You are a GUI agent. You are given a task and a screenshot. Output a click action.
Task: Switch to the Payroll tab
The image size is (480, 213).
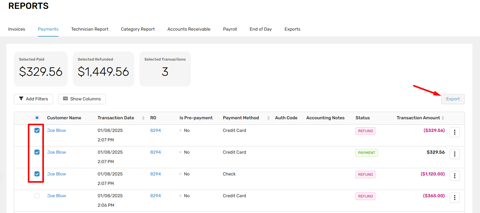[230, 29]
